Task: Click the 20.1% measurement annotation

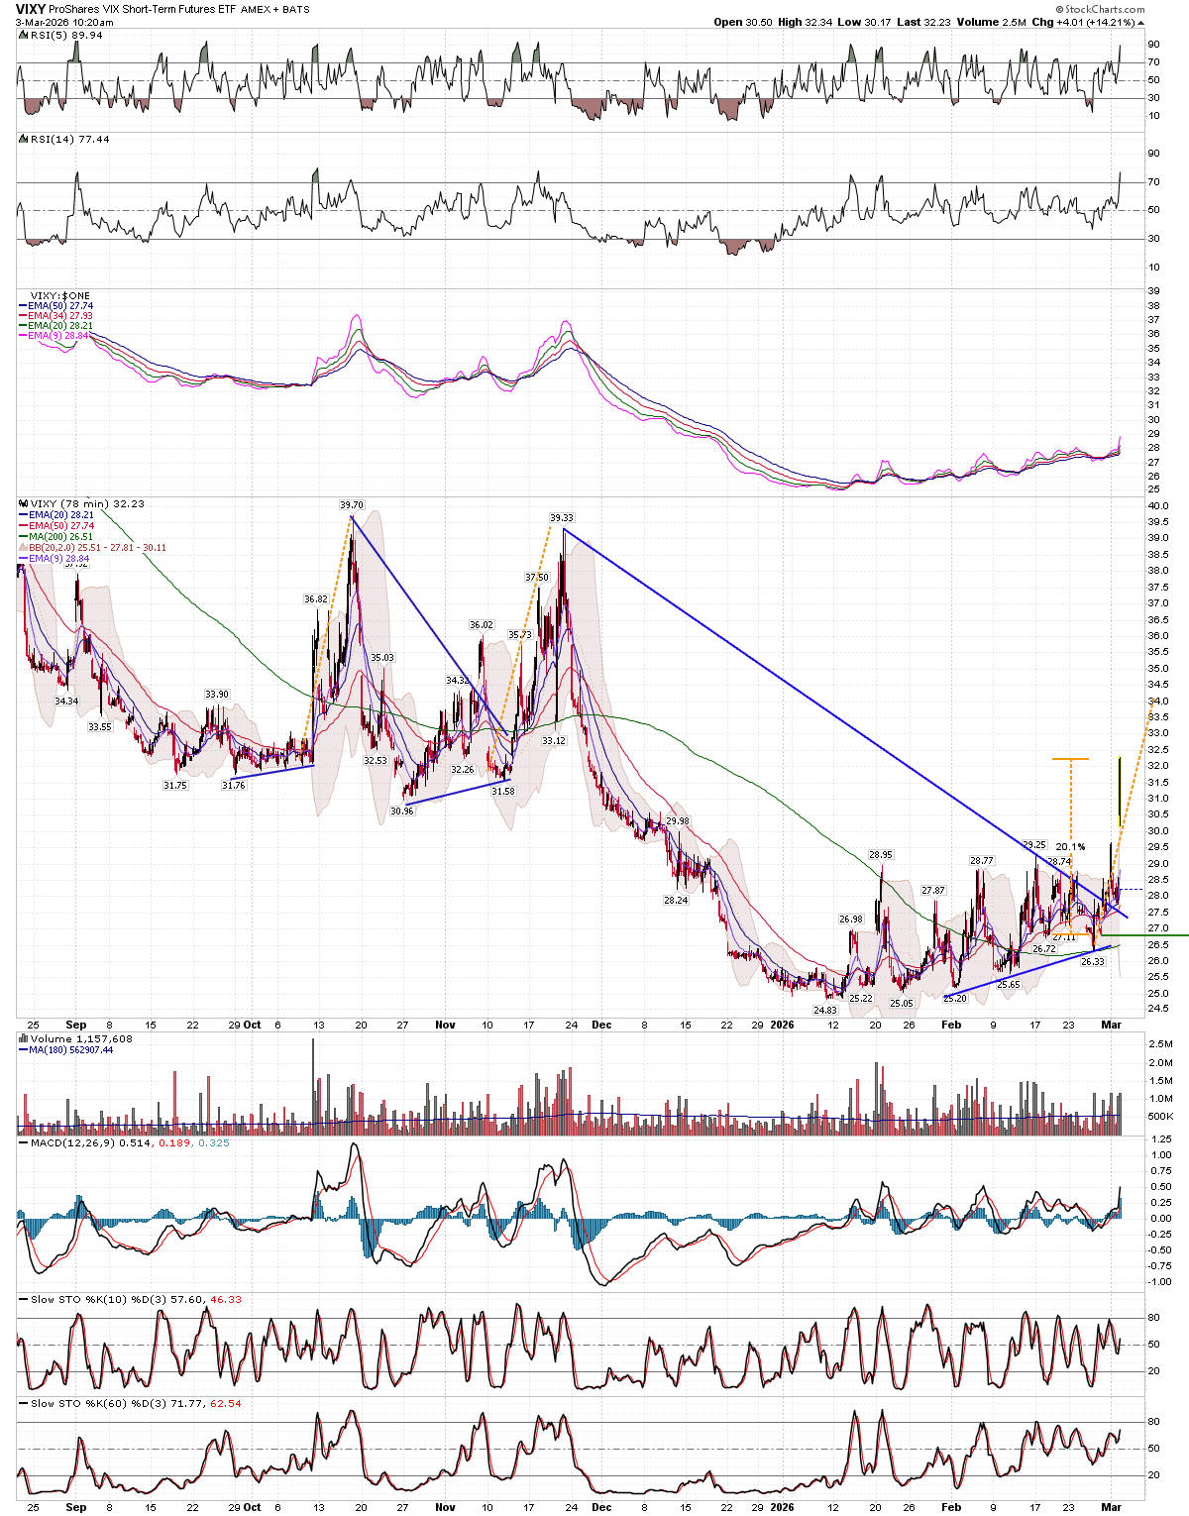Action: click(x=1070, y=847)
